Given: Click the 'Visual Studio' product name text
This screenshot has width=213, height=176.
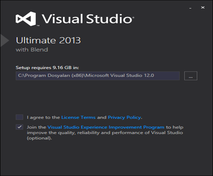Looking at the screenshot, I should pos(88,19).
